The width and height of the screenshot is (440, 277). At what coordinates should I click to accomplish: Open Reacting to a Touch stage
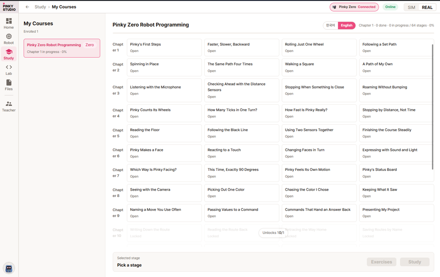tap(241, 153)
